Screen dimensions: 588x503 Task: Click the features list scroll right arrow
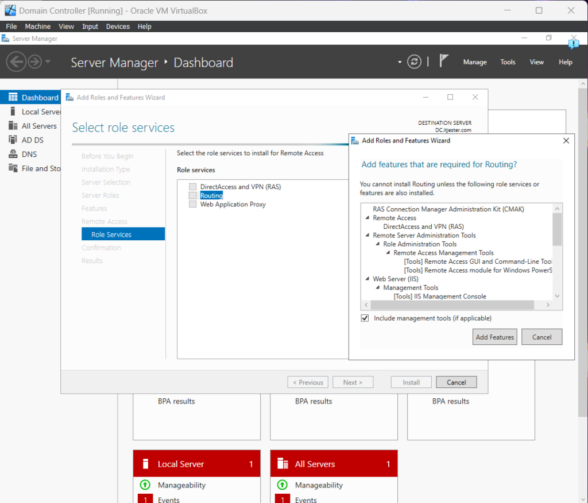(x=548, y=305)
